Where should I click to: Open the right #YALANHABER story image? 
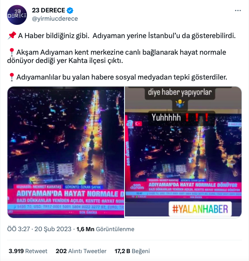click(183, 152)
